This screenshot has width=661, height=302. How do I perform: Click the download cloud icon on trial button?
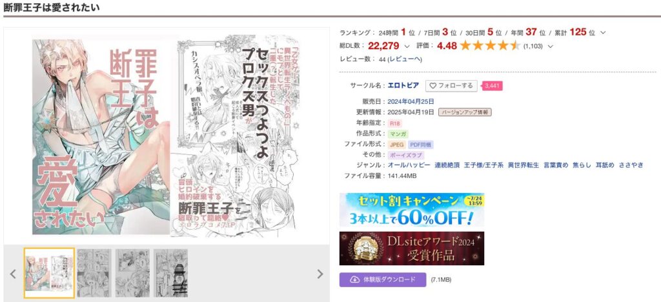point(354,279)
